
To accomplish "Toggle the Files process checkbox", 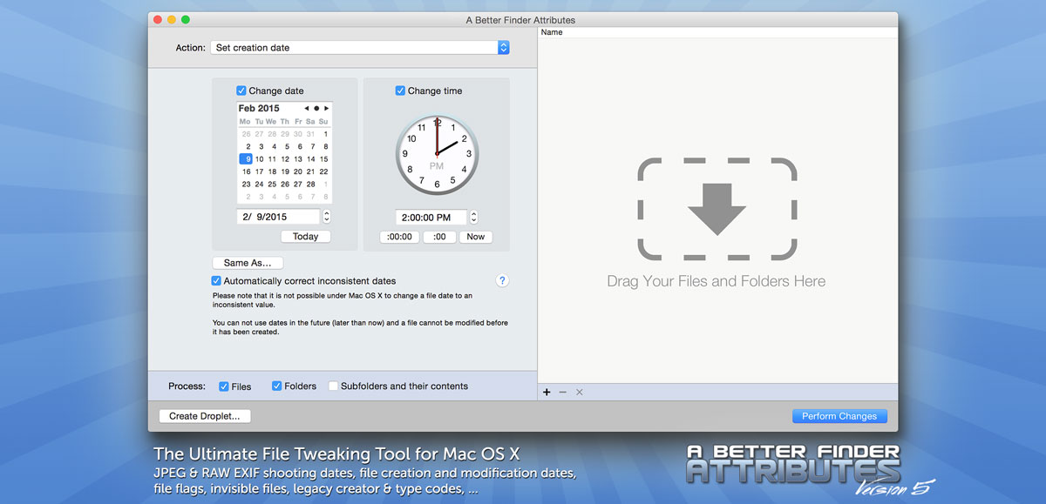I will pos(224,386).
